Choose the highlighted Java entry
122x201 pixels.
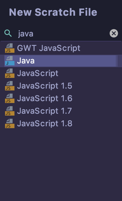point(61,61)
